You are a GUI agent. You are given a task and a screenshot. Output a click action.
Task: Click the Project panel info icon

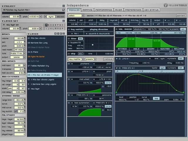(x=63, y=6)
